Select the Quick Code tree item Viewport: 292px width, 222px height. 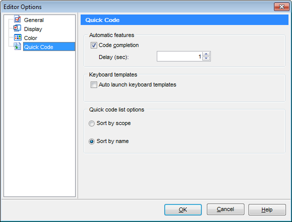tap(49, 46)
